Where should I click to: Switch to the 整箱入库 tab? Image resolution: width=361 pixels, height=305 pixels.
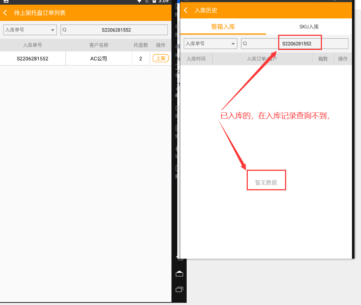pyautogui.click(x=223, y=27)
